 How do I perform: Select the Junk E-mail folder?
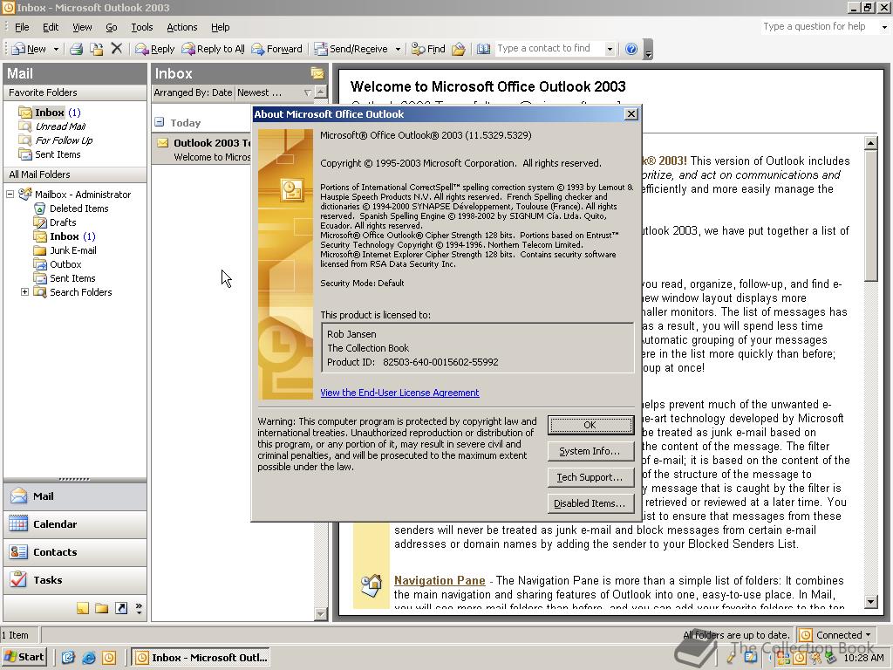[x=65, y=250]
